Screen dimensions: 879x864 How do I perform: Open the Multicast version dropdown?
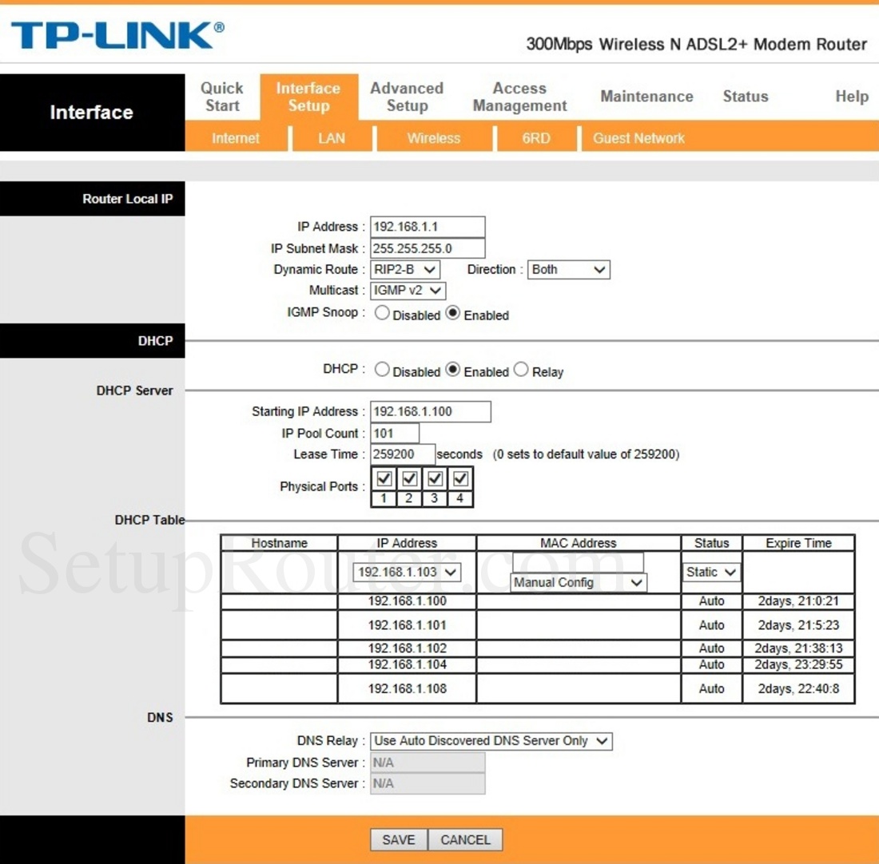(x=408, y=291)
